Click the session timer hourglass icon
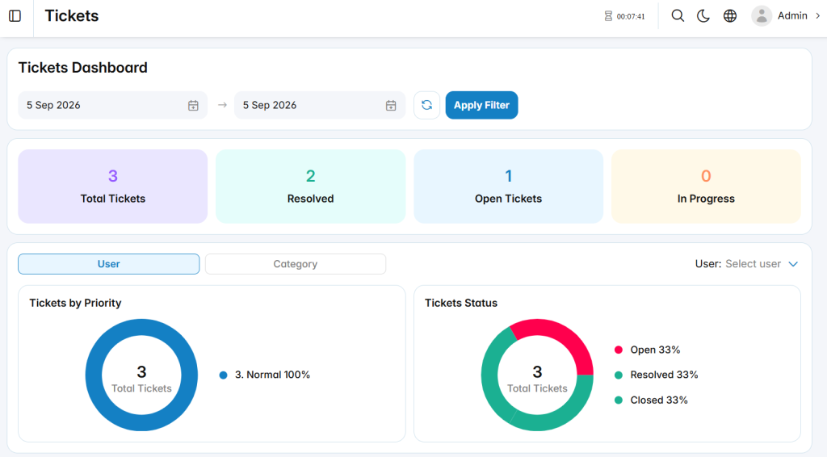 click(608, 16)
